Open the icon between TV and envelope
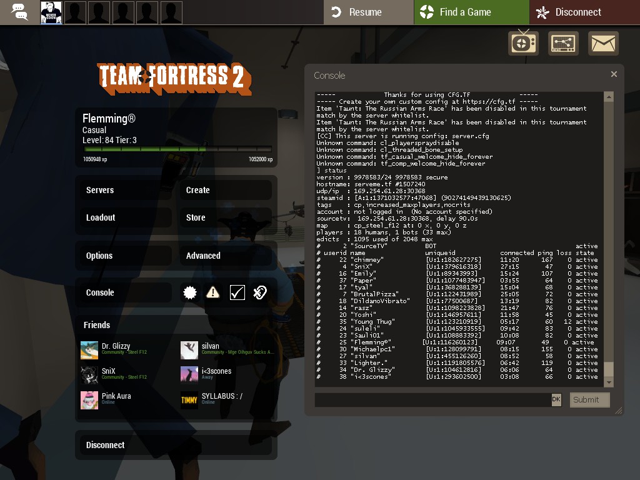Viewport: 640px width, 480px height. 563,43
